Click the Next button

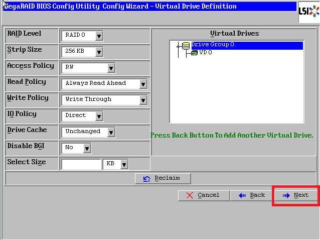point(296,195)
